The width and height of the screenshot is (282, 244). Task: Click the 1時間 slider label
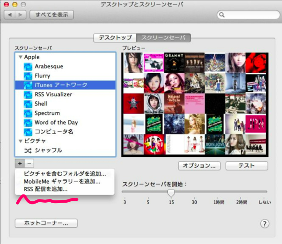(x=219, y=202)
